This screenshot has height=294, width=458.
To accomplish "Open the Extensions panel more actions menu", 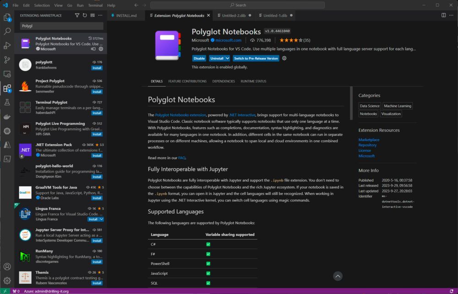I will 100,15.
